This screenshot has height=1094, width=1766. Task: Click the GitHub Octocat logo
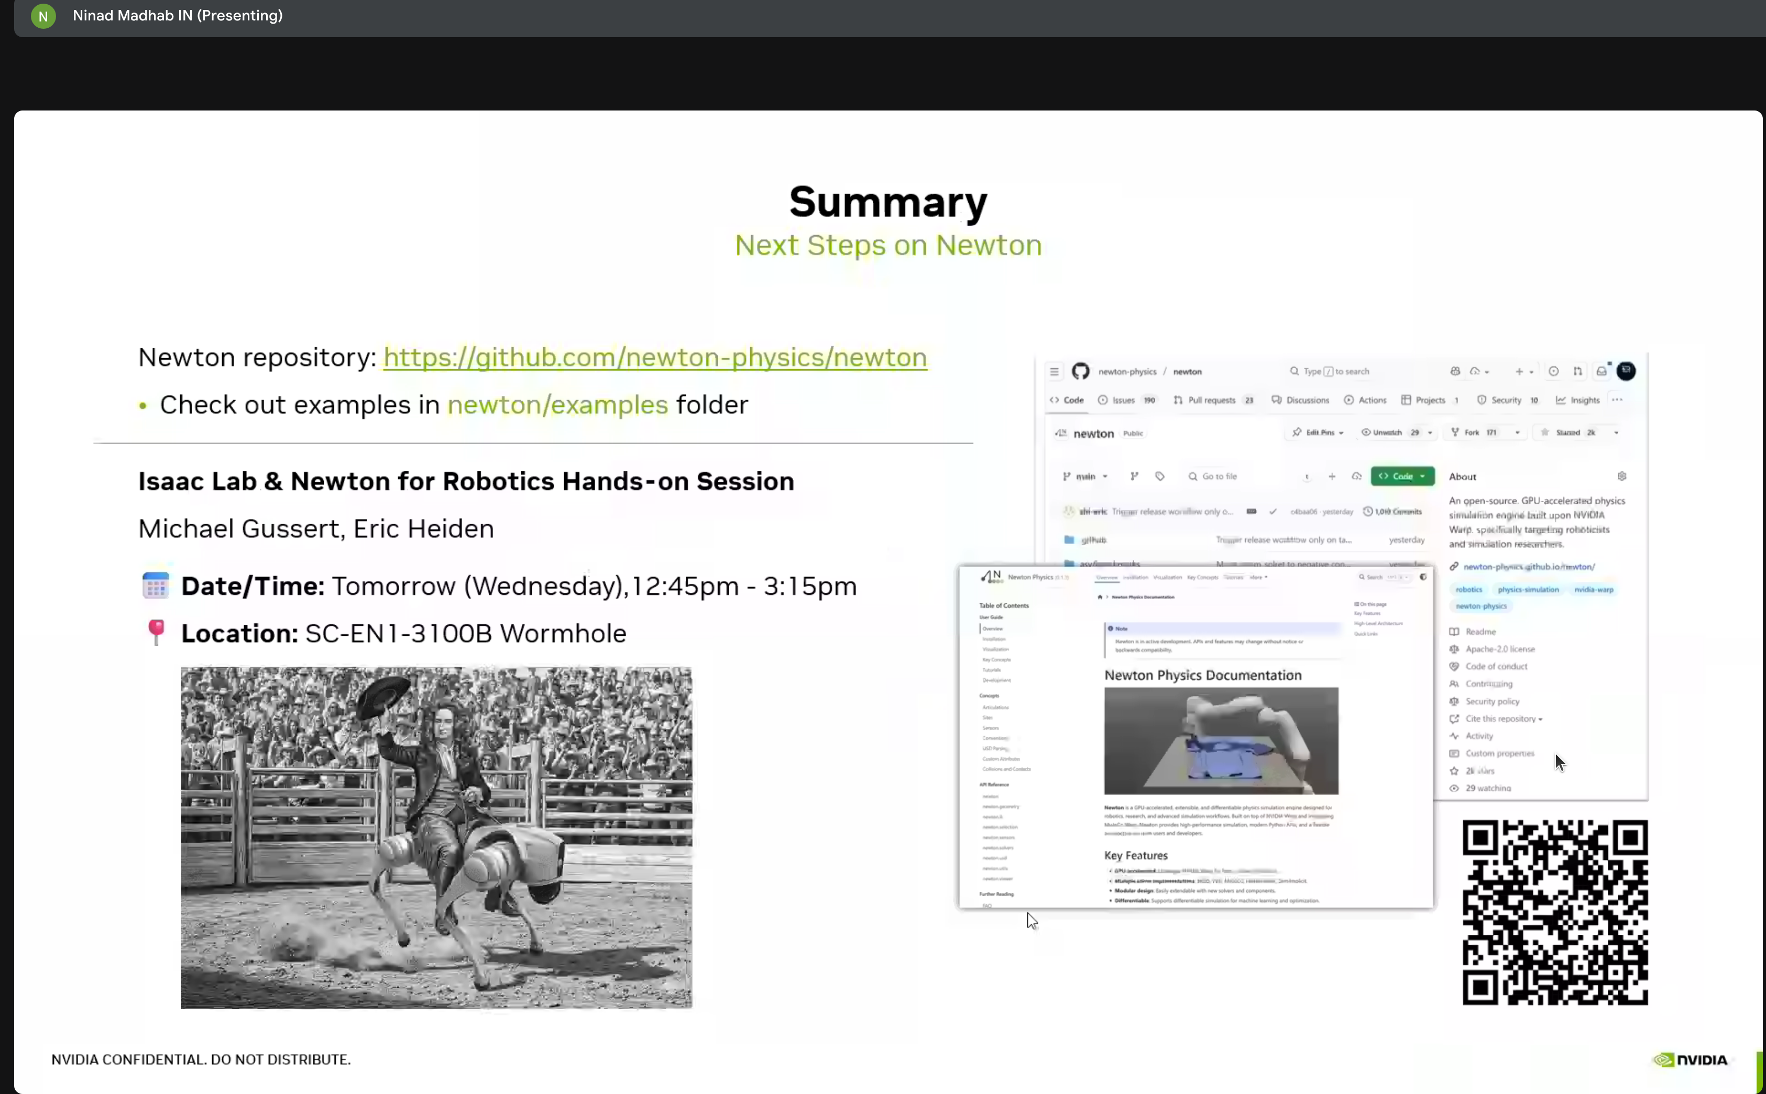1080,371
